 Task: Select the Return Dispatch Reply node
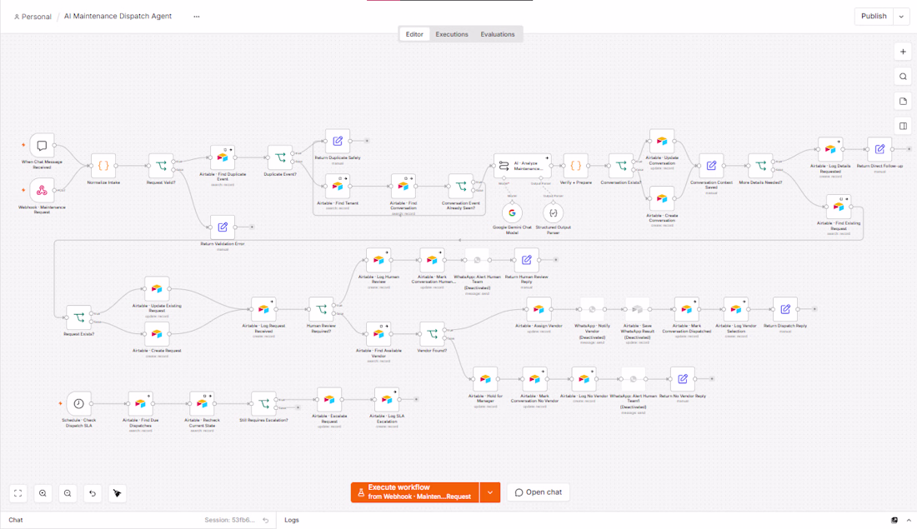pos(785,309)
